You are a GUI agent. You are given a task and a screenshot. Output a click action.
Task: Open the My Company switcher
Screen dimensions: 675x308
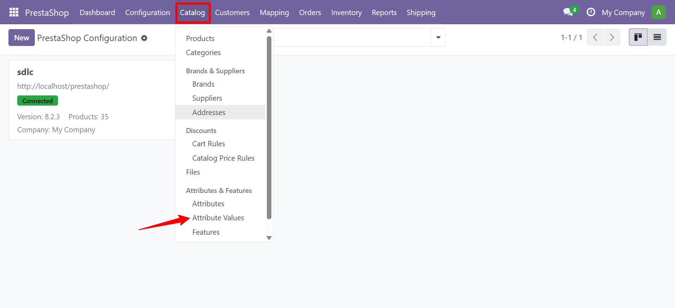point(623,13)
